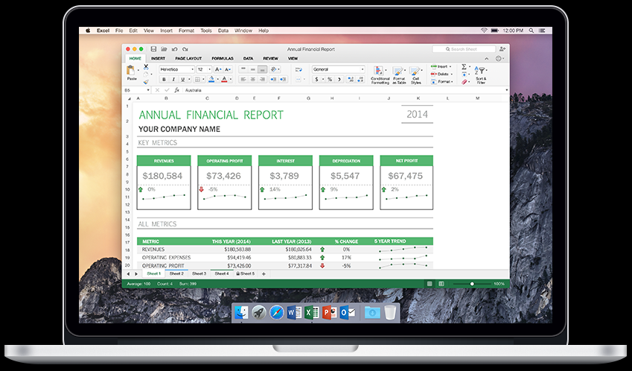The image size is (632, 371).
Task: Cut the selection with the scissors icon
Action: (147, 67)
